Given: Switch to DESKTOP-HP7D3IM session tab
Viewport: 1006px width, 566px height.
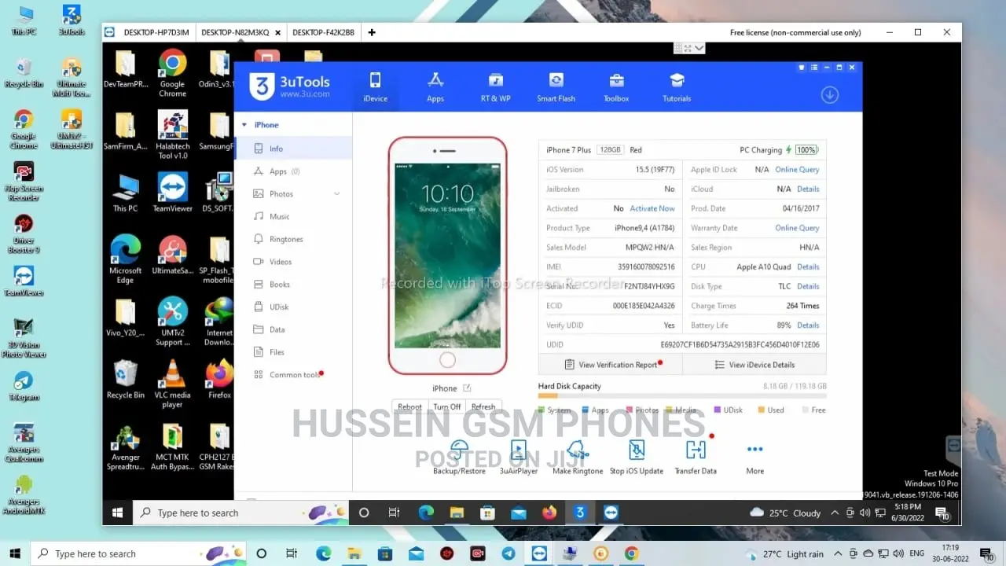Looking at the screenshot, I should pyautogui.click(x=156, y=32).
